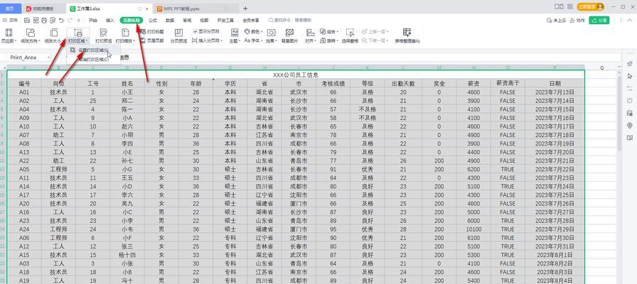Expand the 组合 group dropdown
The image size is (637, 284).
pyautogui.click(x=338, y=32)
